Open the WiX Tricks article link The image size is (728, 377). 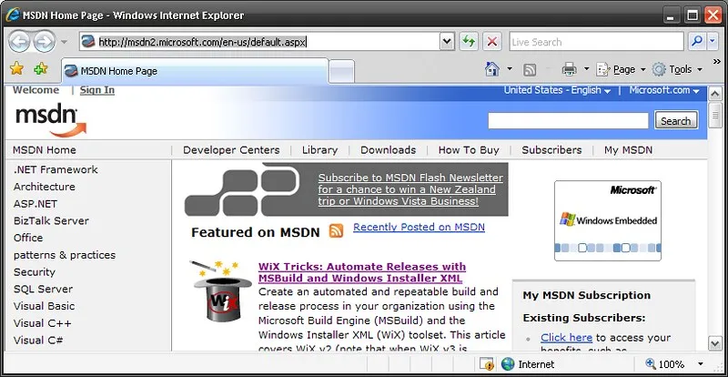point(362,272)
